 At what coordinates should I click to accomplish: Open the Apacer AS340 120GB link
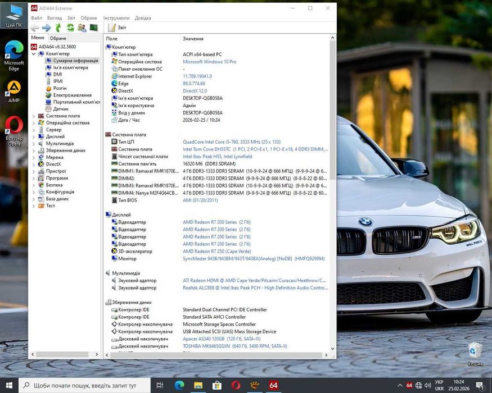point(222,339)
